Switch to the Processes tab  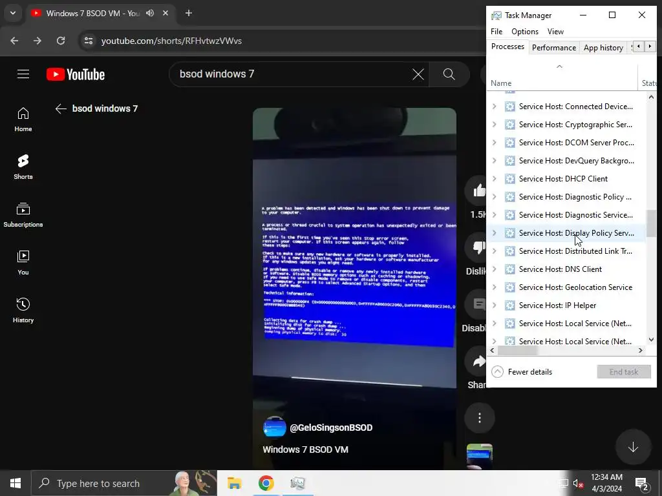pos(507,46)
